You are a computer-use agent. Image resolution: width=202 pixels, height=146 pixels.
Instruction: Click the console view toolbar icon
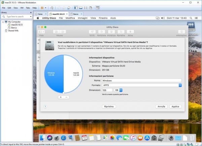click(x=98, y=8)
